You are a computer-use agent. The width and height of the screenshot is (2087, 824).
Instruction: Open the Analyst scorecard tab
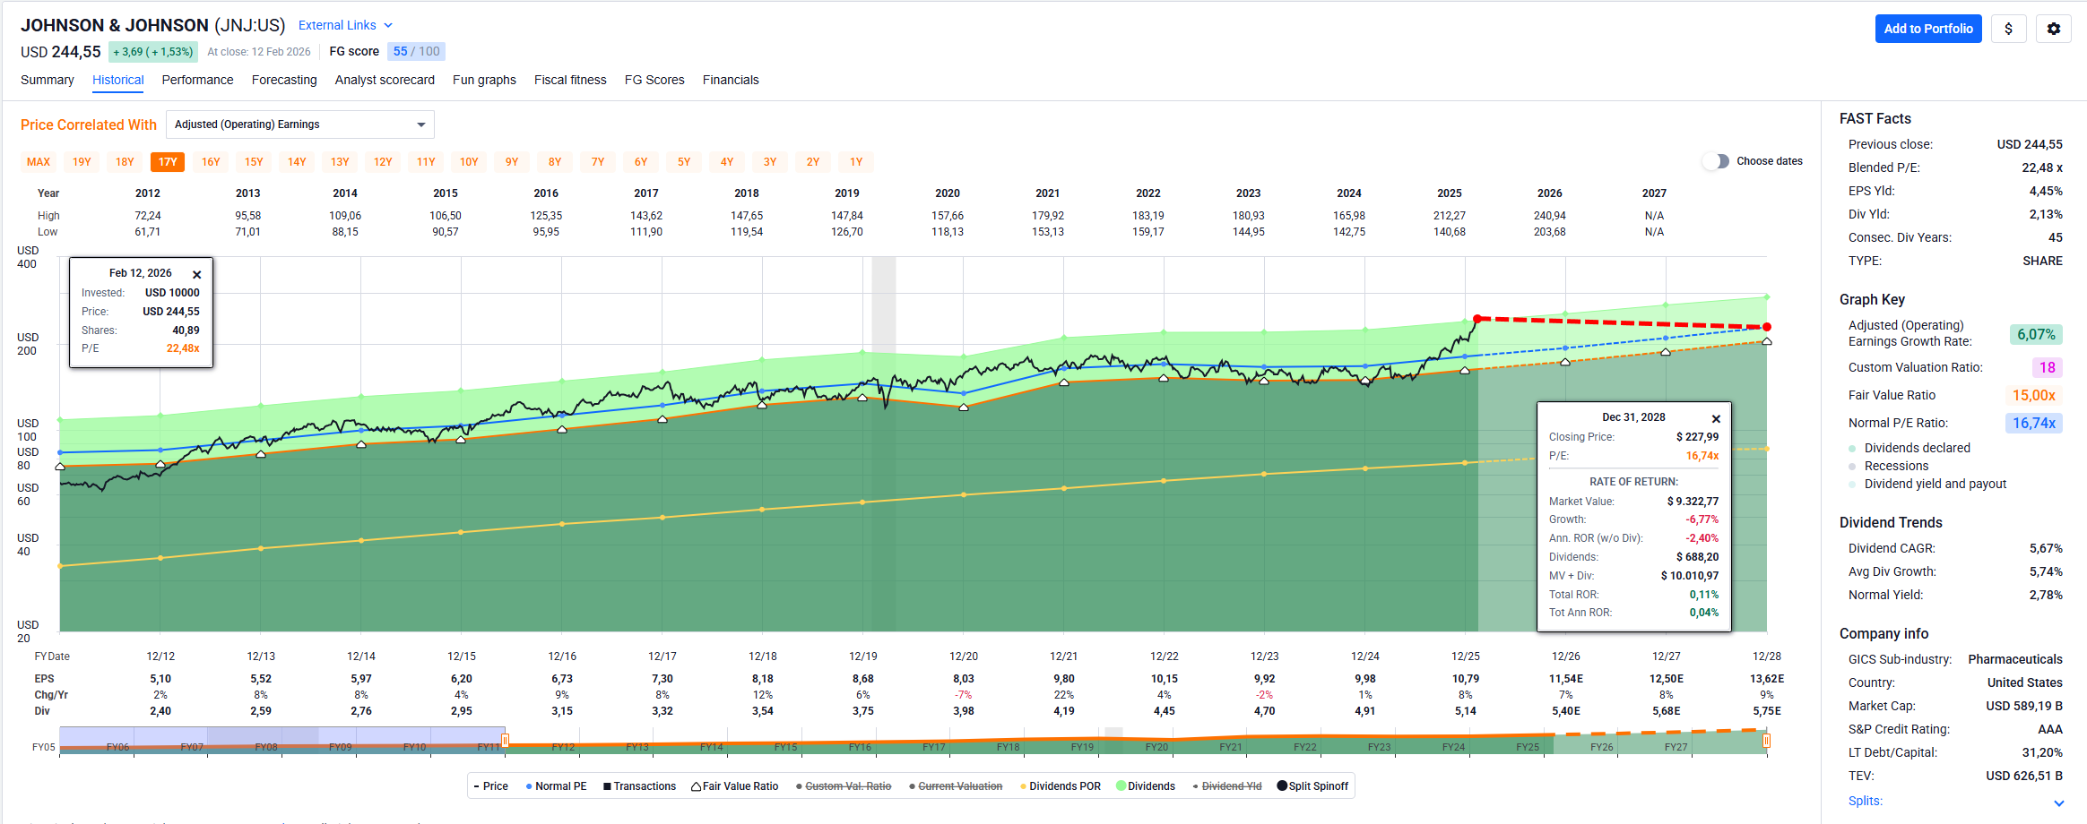[385, 80]
